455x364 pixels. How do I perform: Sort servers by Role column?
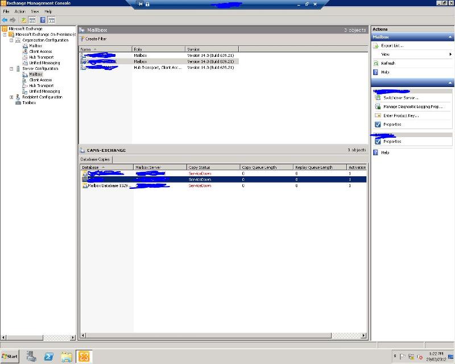pos(159,49)
